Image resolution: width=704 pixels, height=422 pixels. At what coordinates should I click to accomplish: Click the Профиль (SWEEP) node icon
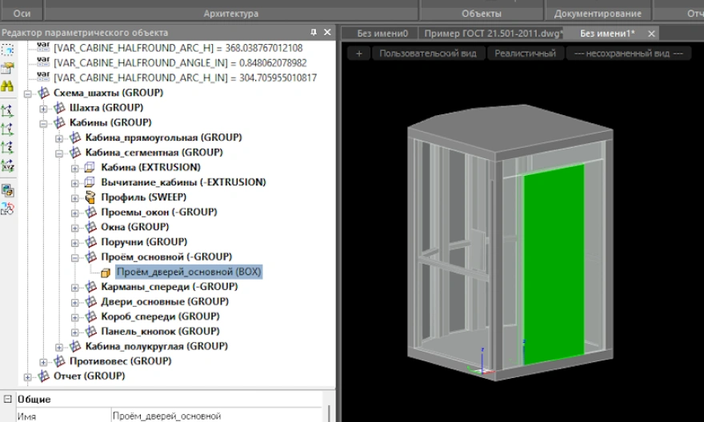coord(91,197)
